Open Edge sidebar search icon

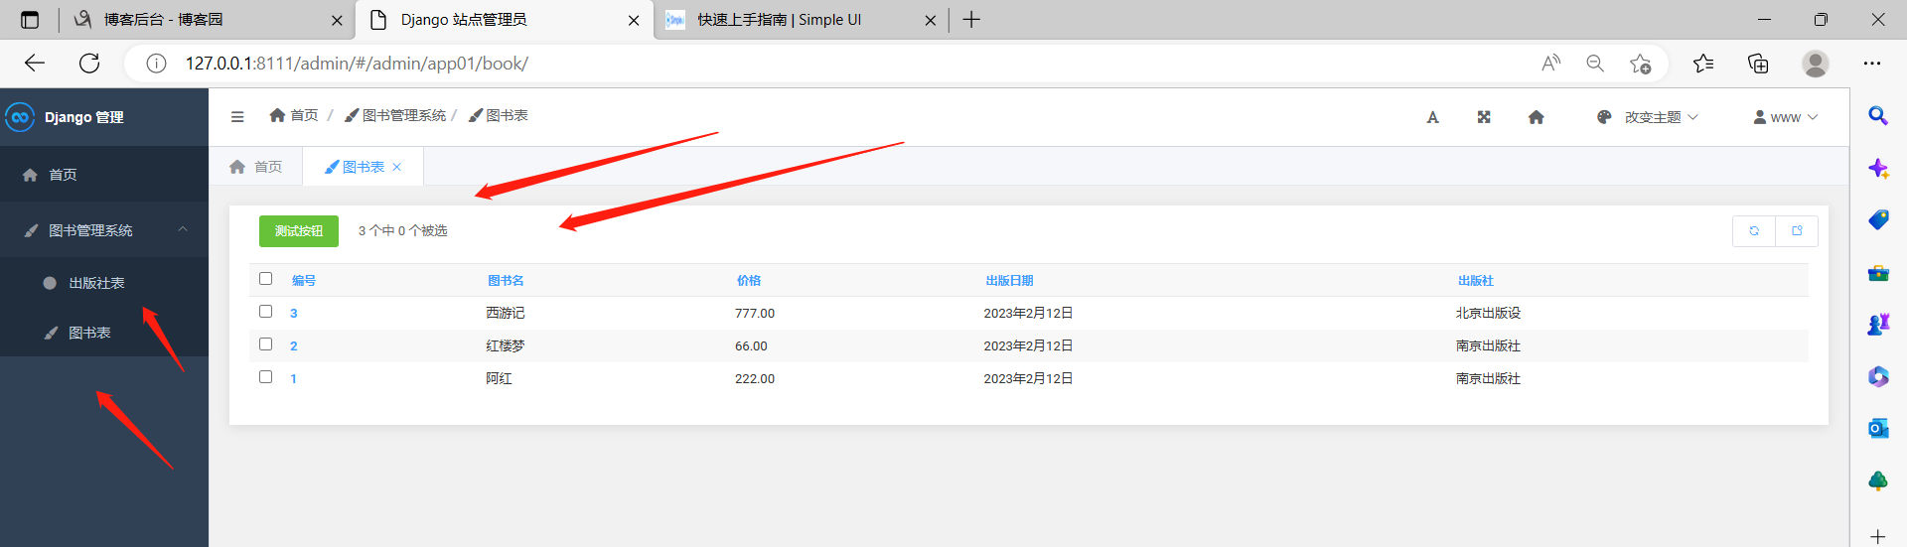(1877, 116)
